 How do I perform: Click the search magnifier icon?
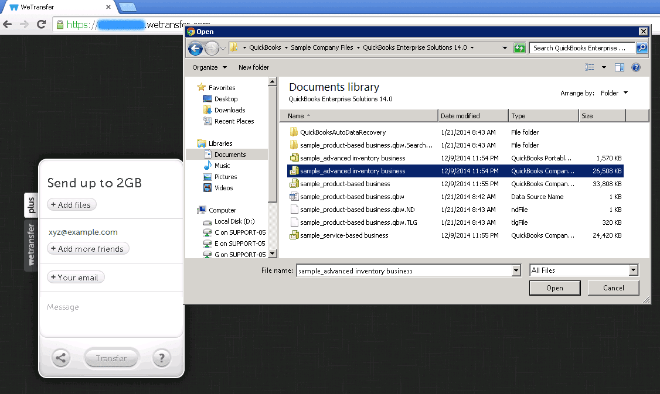coord(642,47)
